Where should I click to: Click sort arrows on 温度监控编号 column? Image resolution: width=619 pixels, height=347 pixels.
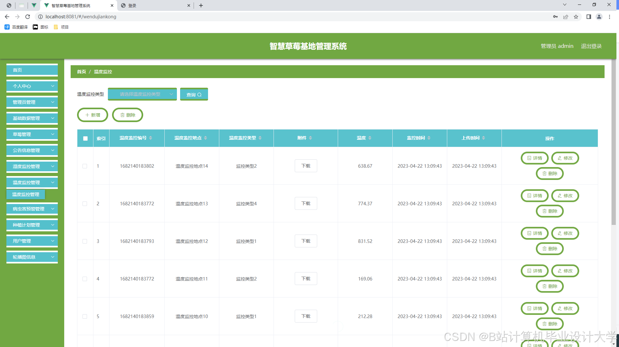(x=151, y=138)
